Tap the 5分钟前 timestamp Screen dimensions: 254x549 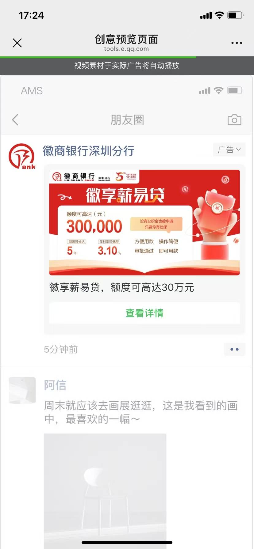[61, 349]
